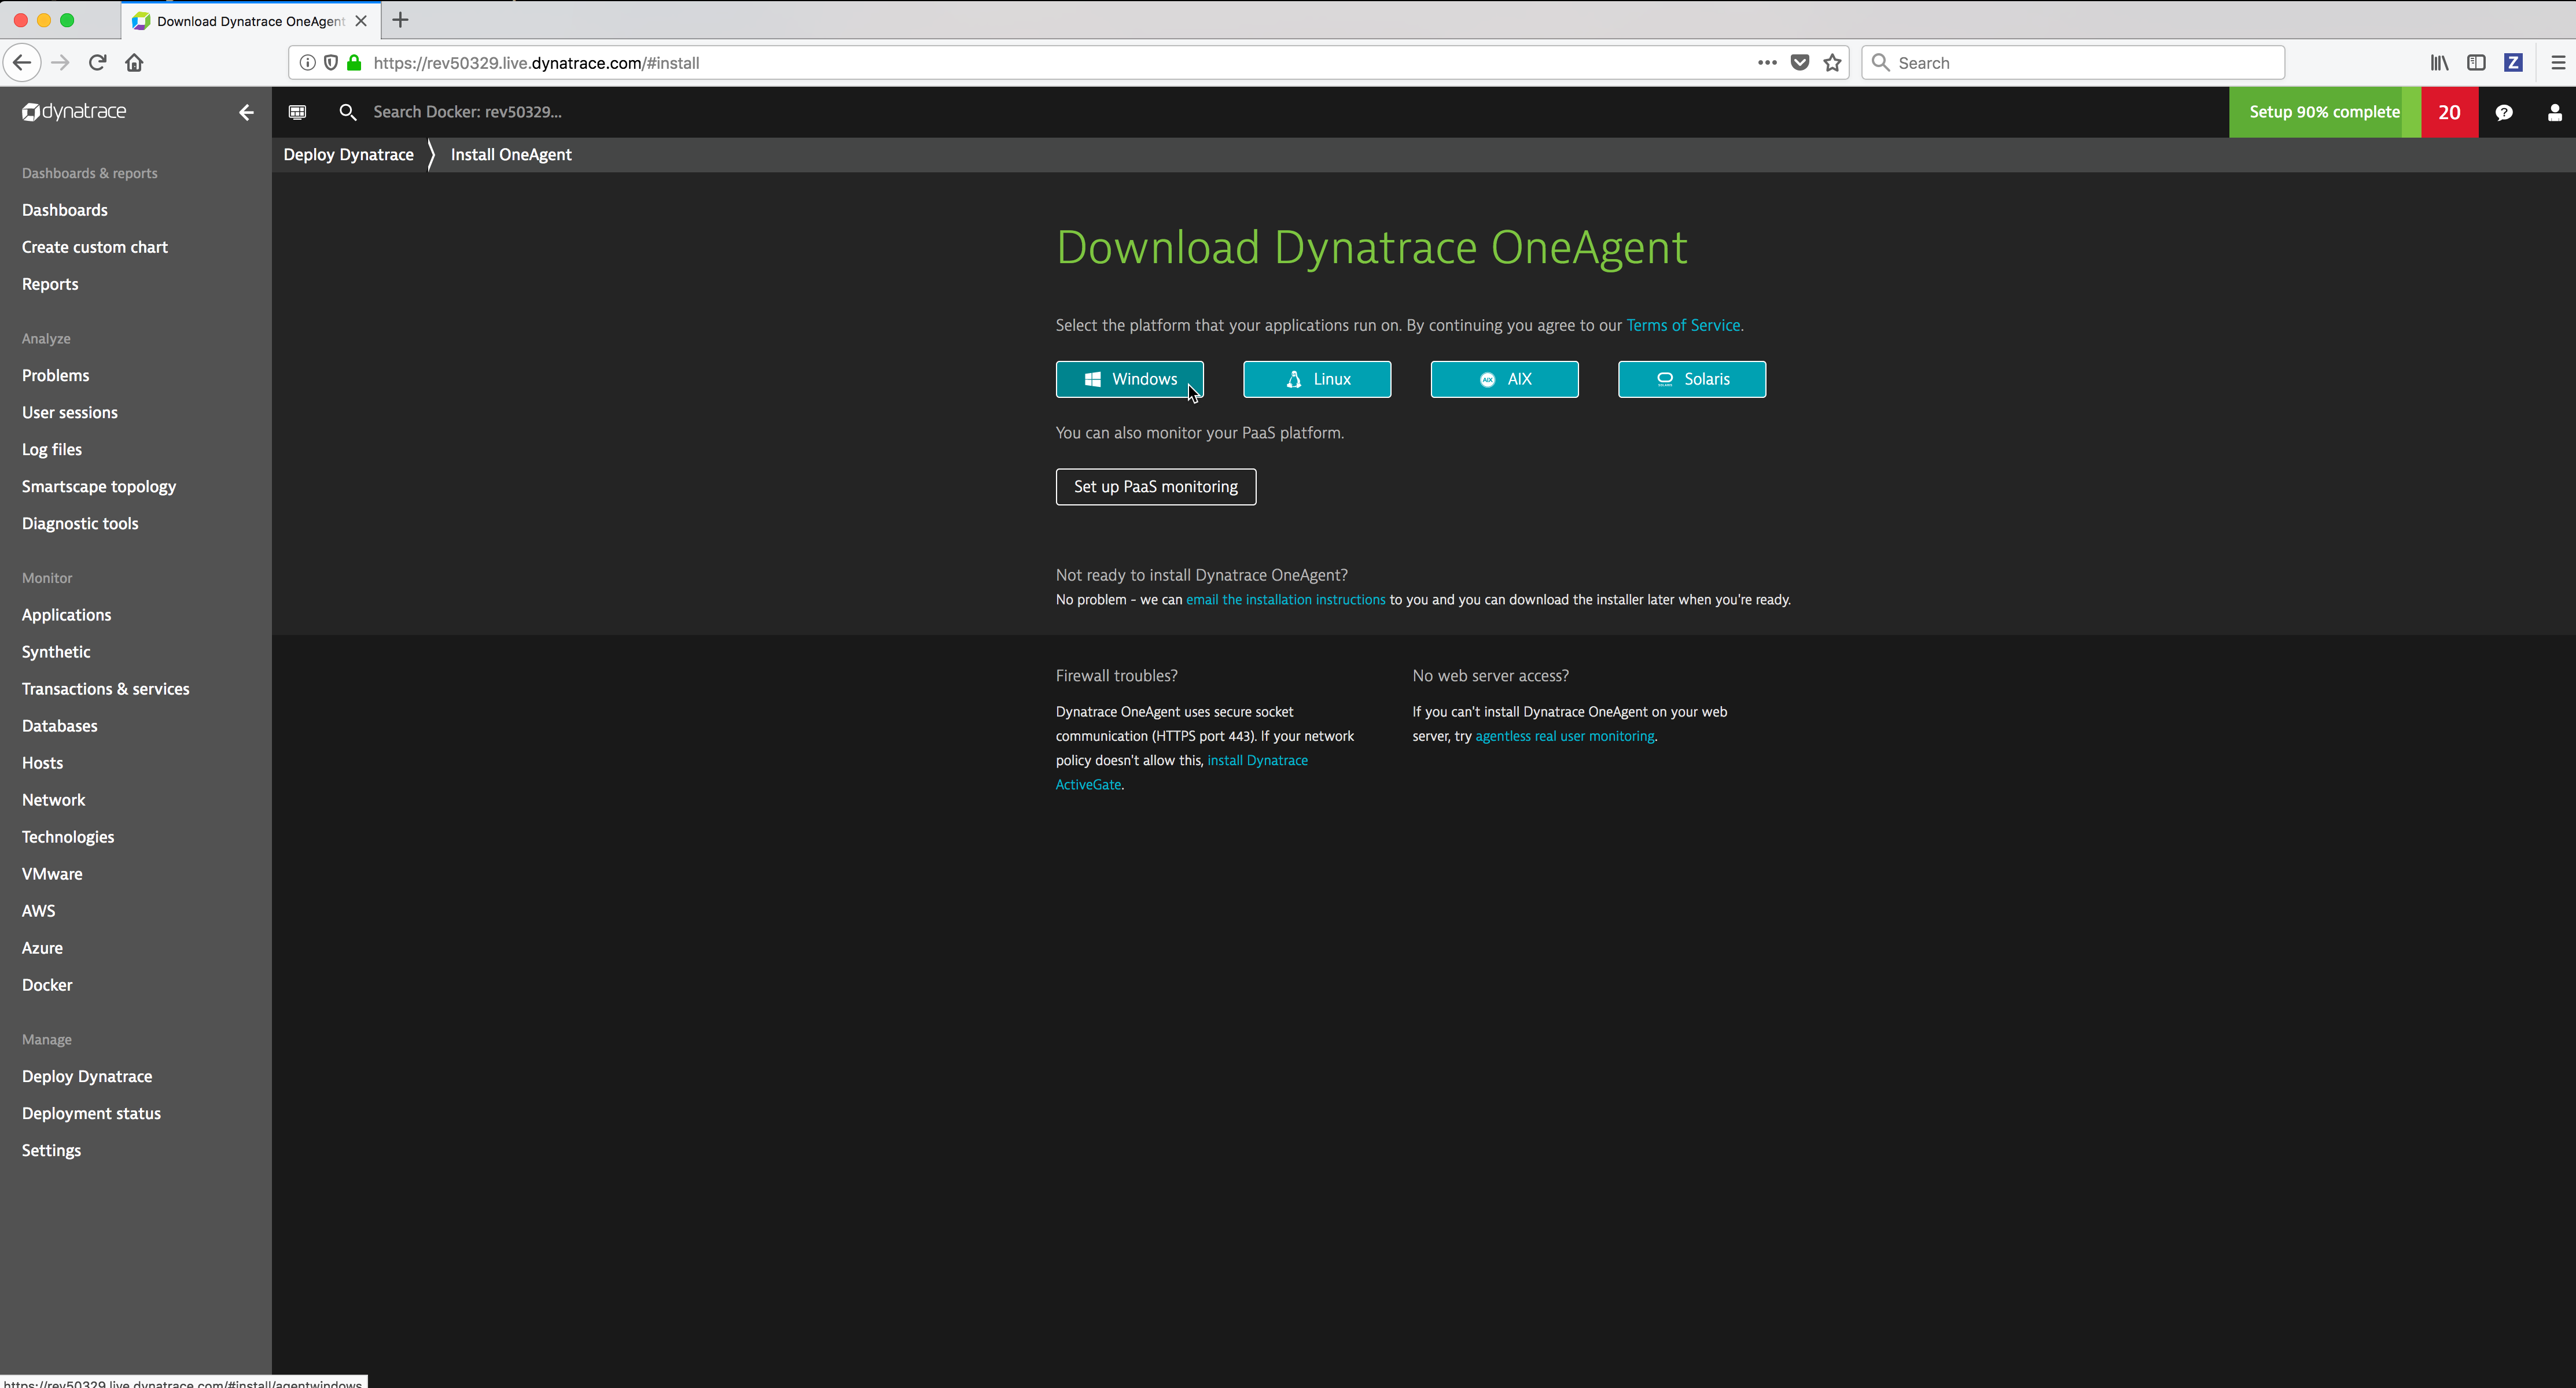Viewport: 2576px width, 1388px height.
Task: Choose the AIX platform button
Action: coord(1504,379)
